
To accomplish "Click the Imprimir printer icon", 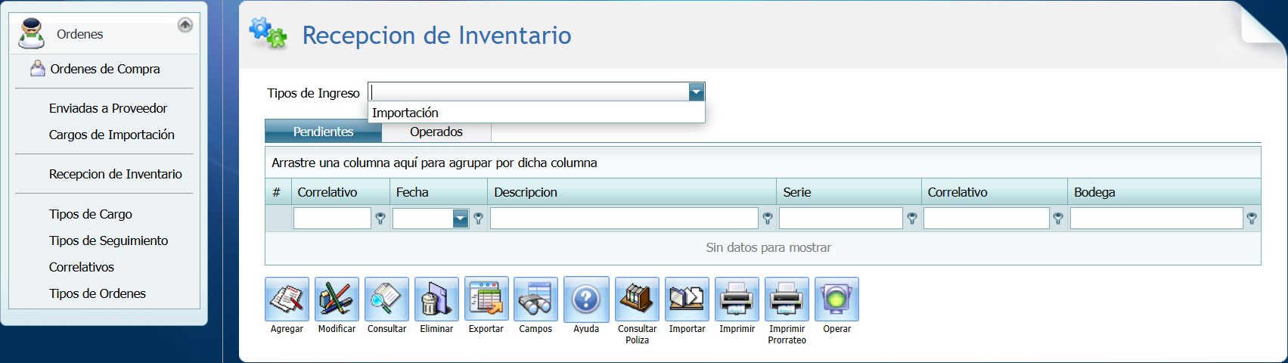I will (737, 299).
